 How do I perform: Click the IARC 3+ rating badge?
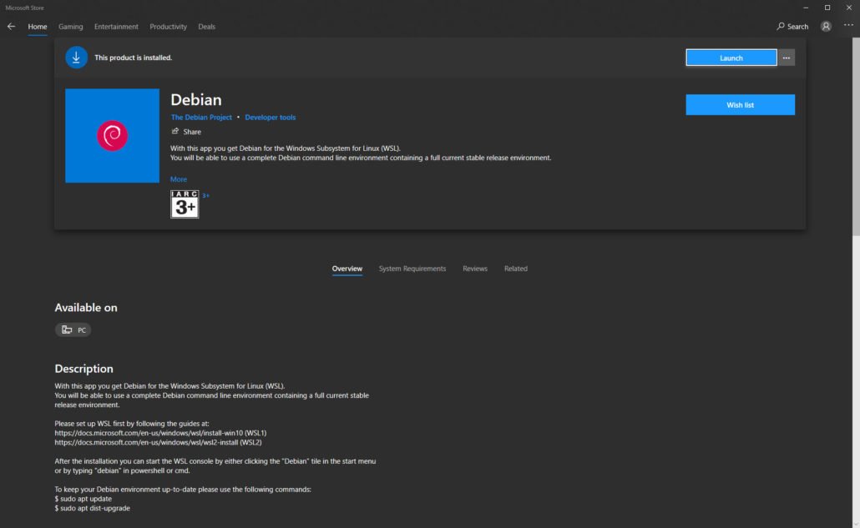[185, 204]
